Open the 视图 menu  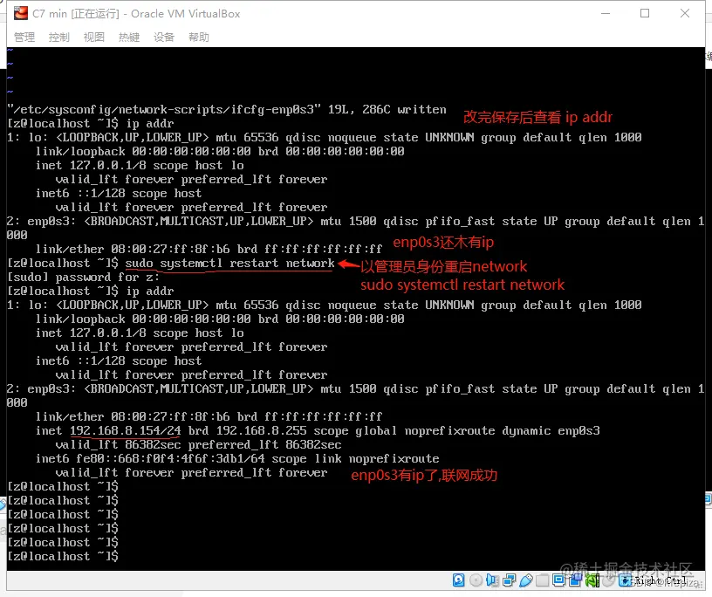[x=94, y=38]
